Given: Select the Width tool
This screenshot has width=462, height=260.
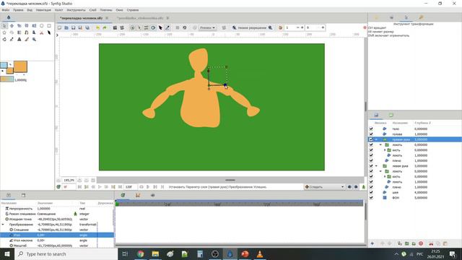Looking at the screenshot, I should coord(49,32).
